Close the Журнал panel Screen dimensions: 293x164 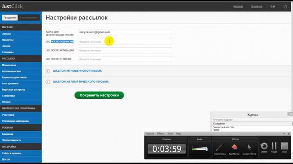tap(290, 113)
